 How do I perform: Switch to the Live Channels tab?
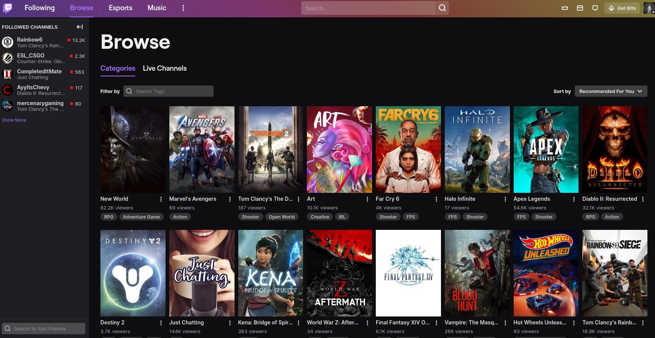pyautogui.click(x=165, y=68)
